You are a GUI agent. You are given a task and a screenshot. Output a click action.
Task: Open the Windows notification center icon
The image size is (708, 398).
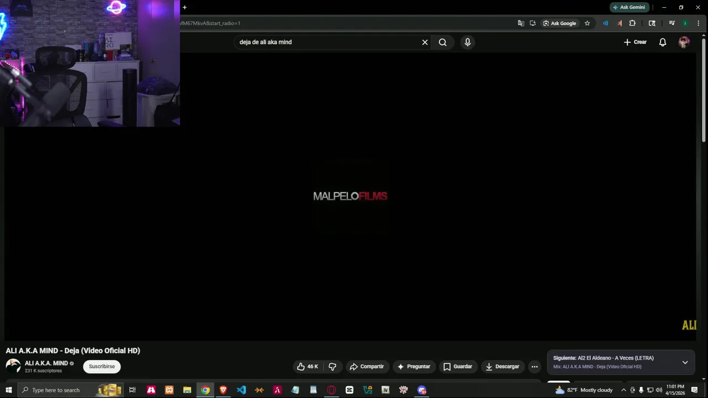tap(695, 390)
